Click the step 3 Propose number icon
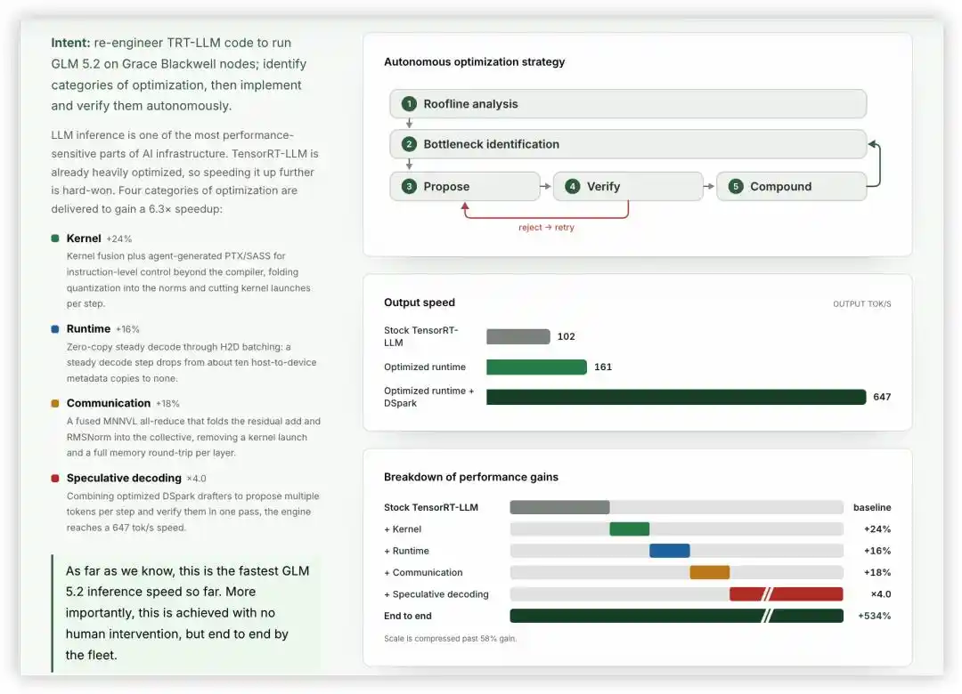Screen dimensions: 962x694 [x=409, y=186]
